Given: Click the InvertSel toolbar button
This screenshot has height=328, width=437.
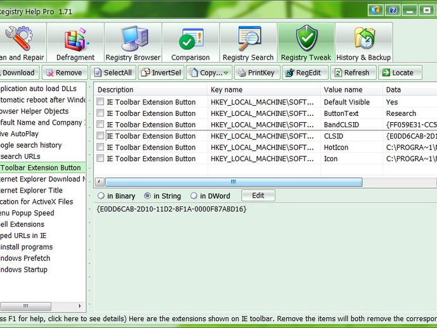Looking at the screenshot, I should [161, 73].
